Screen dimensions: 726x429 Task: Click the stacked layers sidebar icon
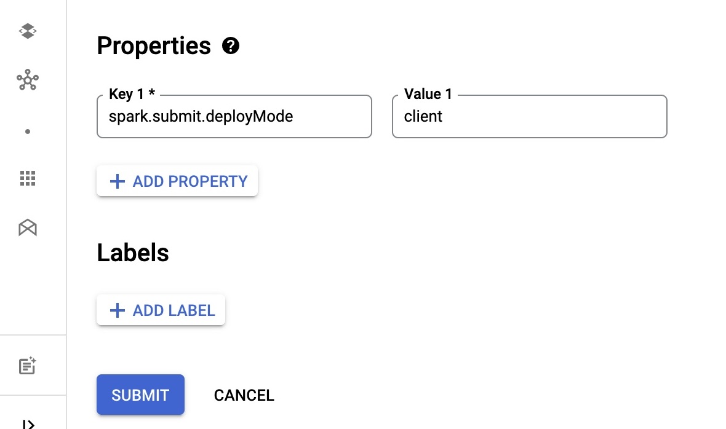click(28, 31)
